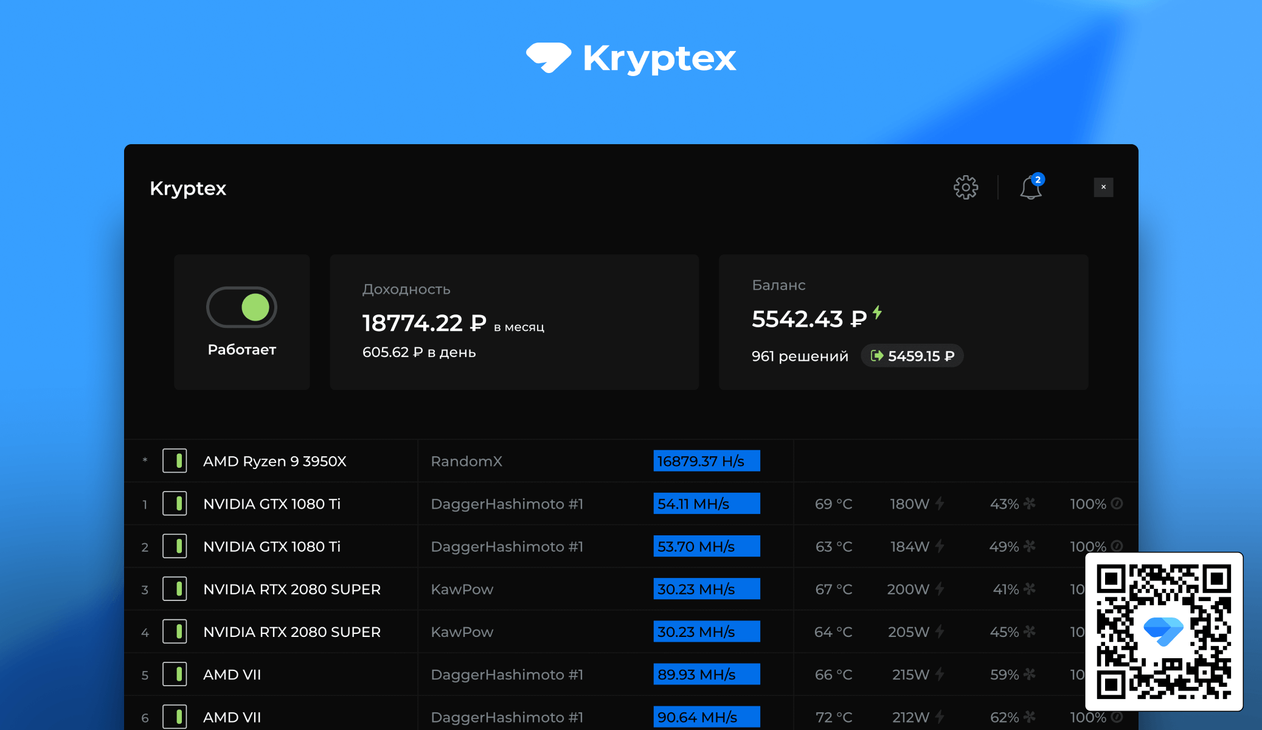
Task: Click the power lightning icon beside 200W
Action: [940, 589]
